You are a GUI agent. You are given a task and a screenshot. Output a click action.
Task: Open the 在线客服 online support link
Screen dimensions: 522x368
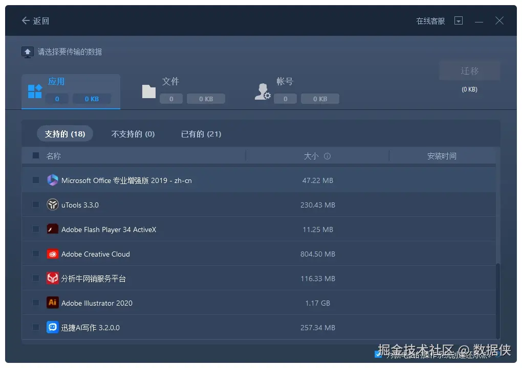pyautogui.click(x=430, y=21)
